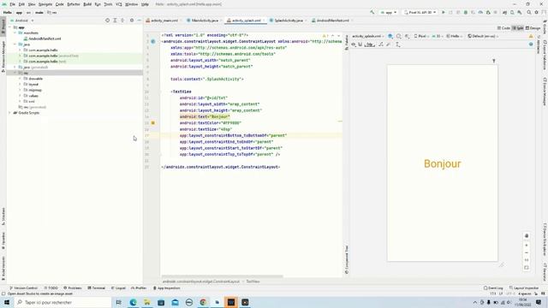The width and height of the screenshot is (548, 308).
Task: Hide the Project panel with minus icon
Action: point(139,21)
